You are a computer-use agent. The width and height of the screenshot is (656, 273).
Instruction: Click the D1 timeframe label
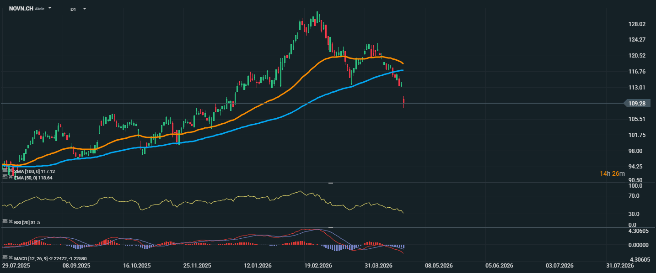click(73, 9)
